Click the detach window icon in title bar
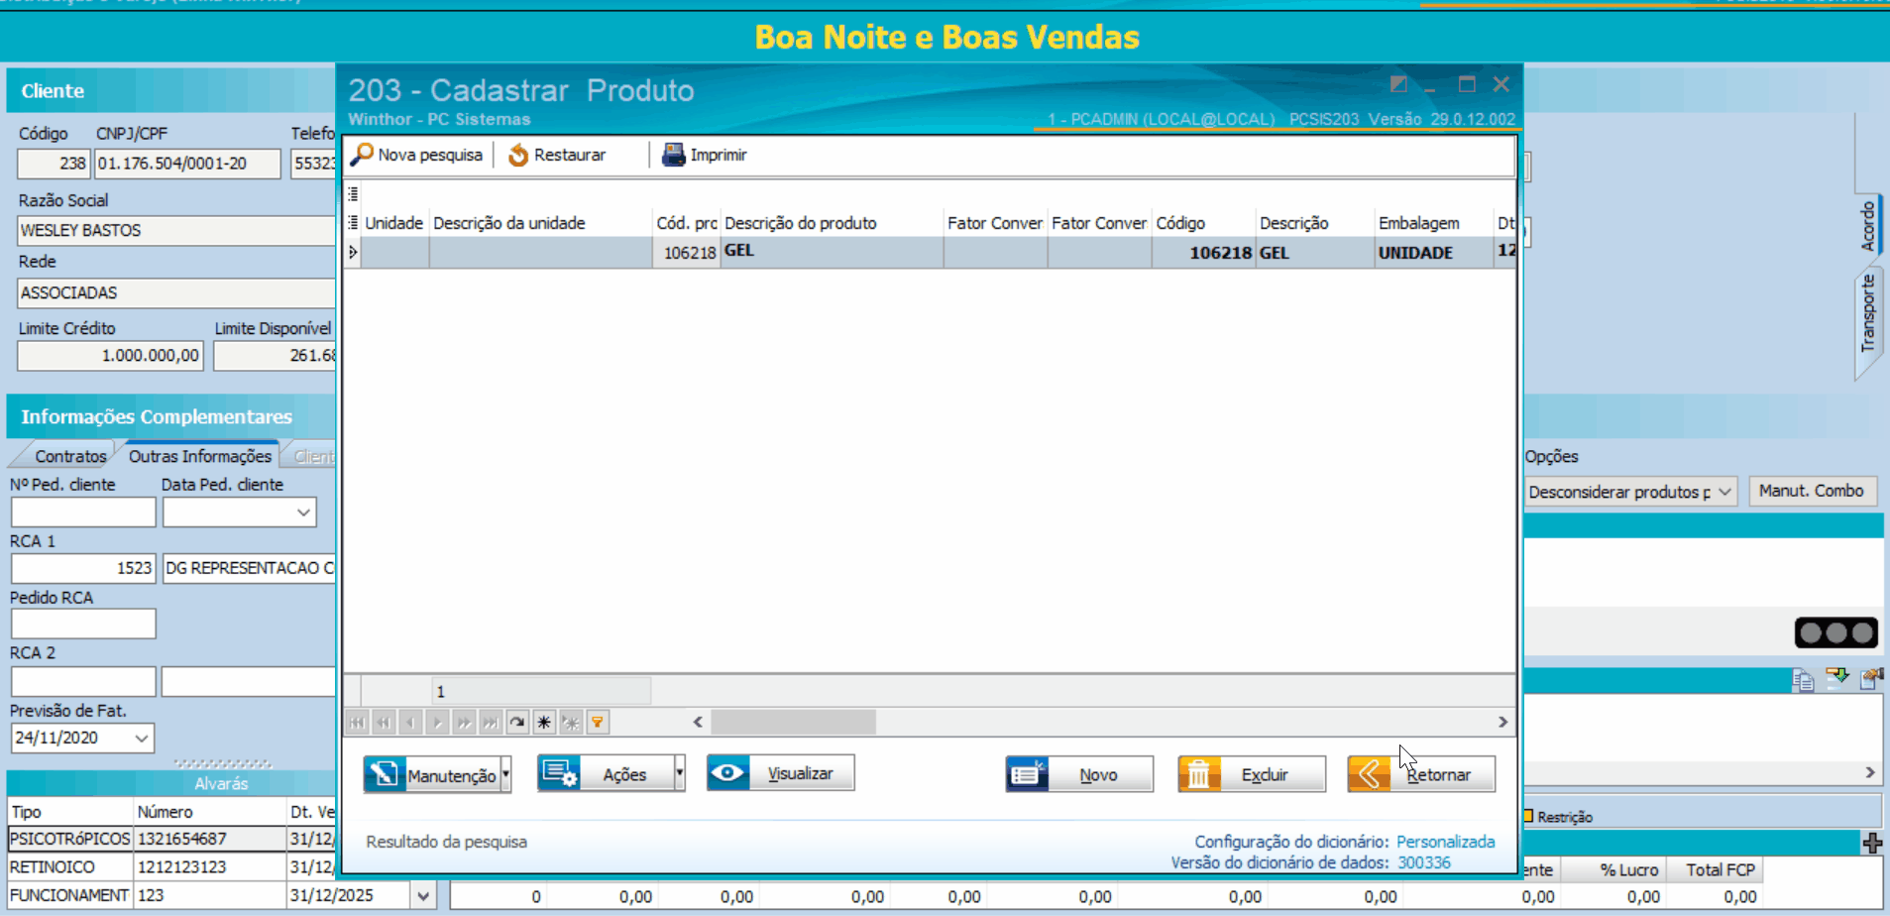Viewport: 1890px width, 916px height. tap(1398, 84)
